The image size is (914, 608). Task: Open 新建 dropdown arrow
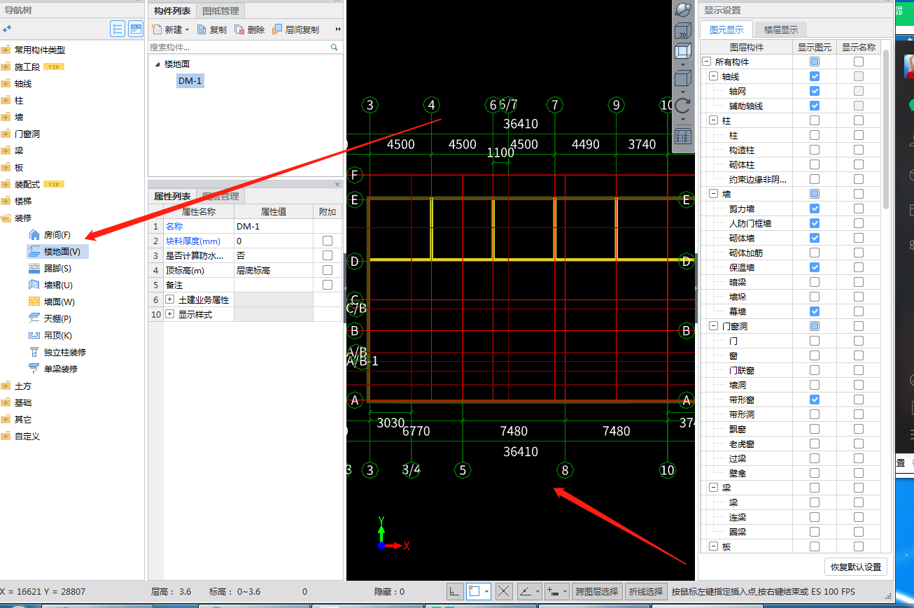(188, 30)
